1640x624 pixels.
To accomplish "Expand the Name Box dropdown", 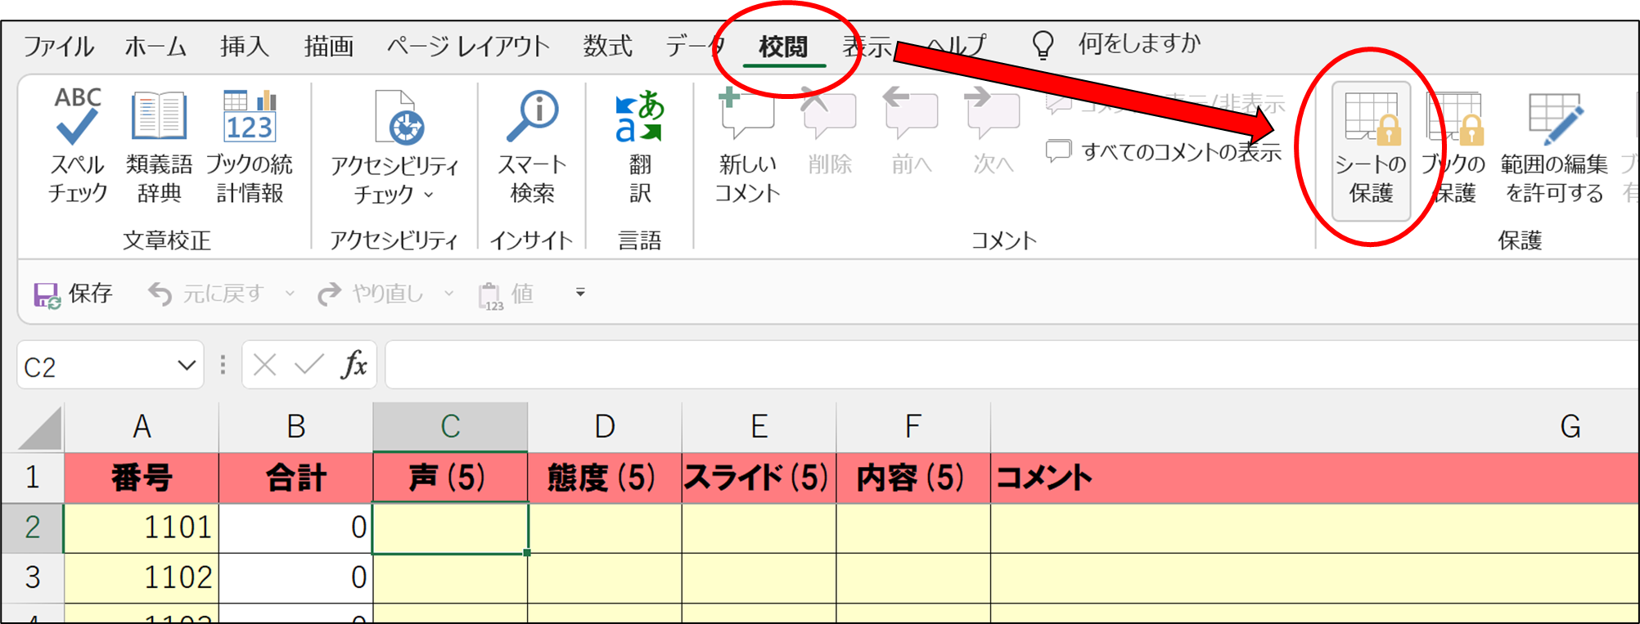I will click(187, 366).
